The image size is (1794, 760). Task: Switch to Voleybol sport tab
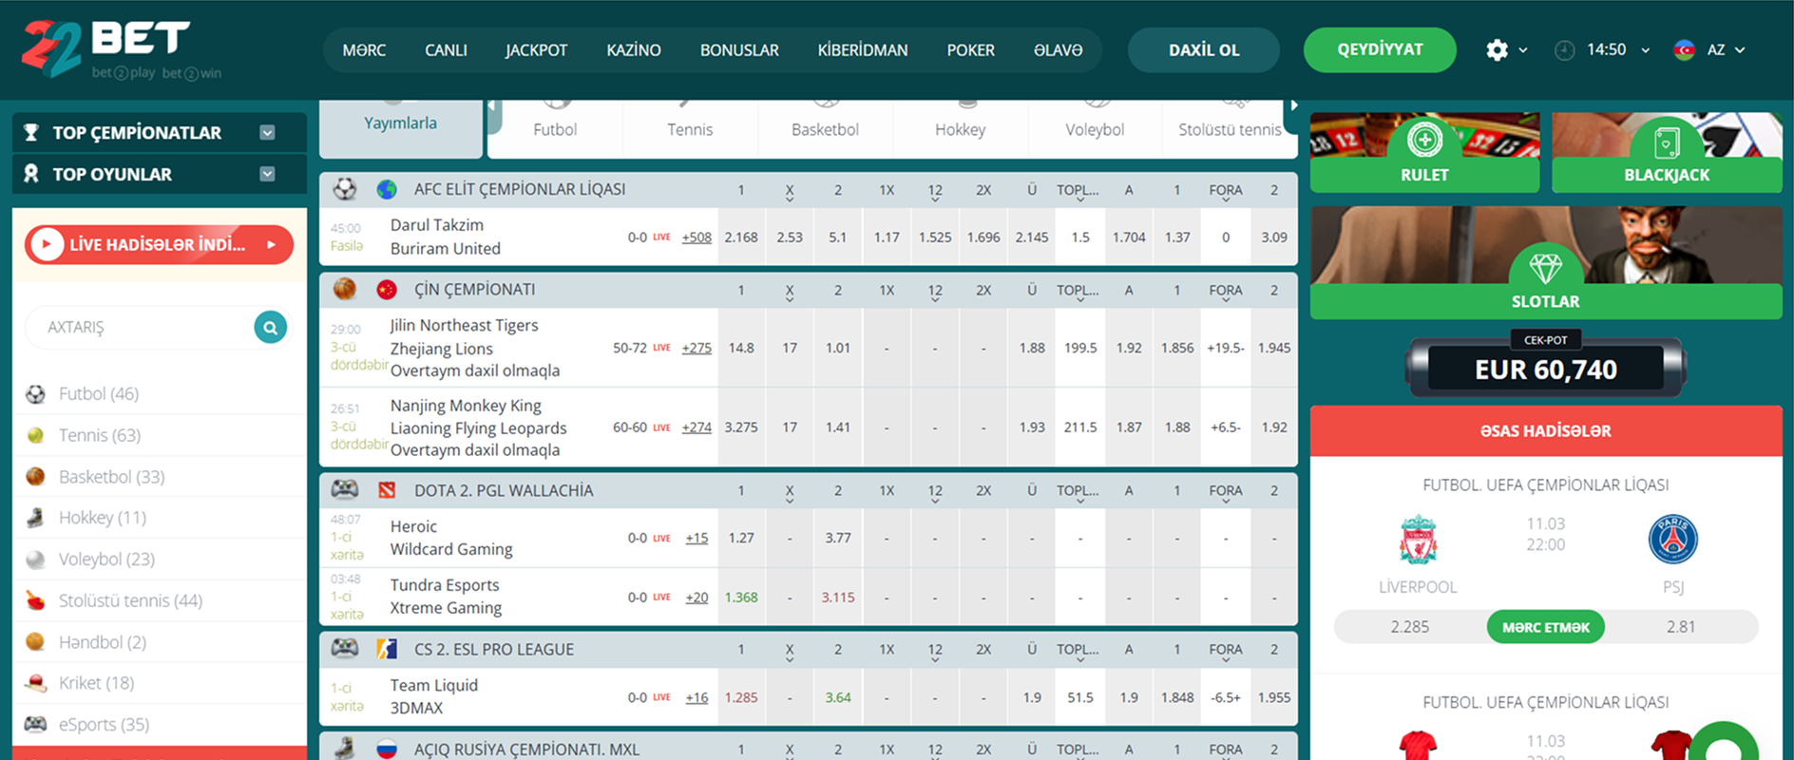point(1095,128)
